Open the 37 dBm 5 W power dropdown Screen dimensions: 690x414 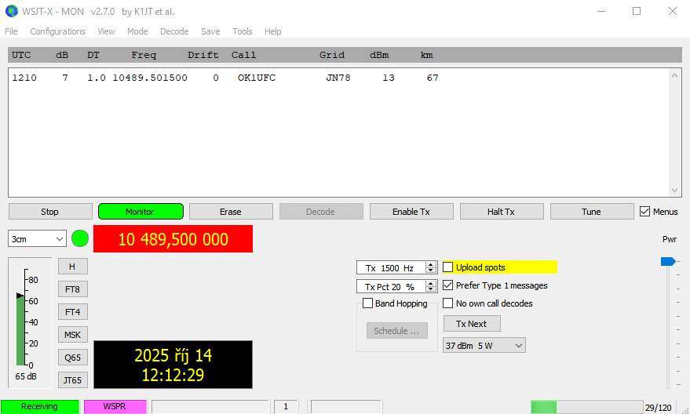[484, 345]
